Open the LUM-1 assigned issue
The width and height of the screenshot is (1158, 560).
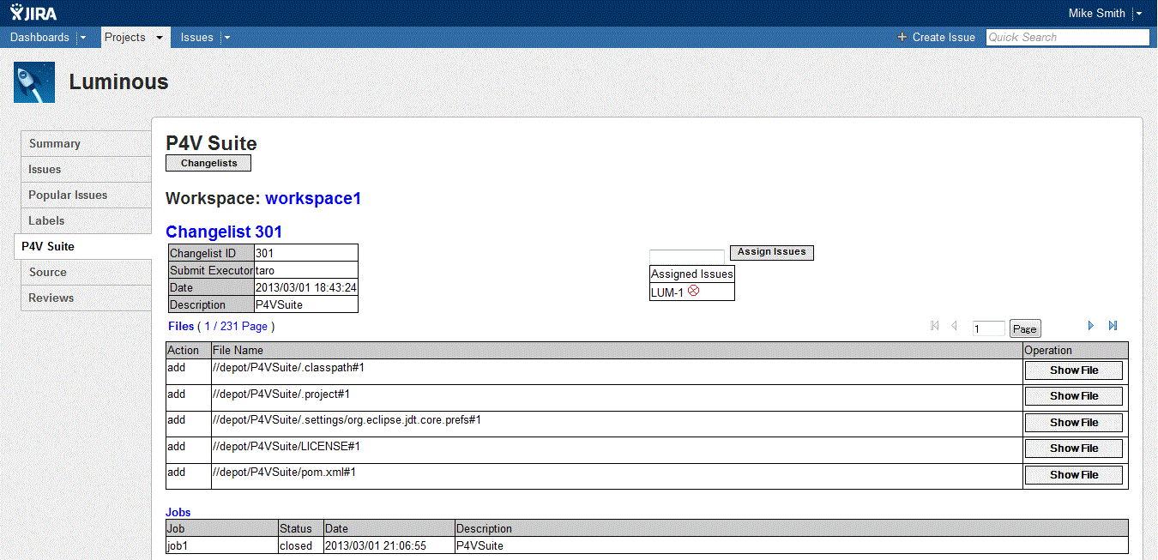(667, 292)
